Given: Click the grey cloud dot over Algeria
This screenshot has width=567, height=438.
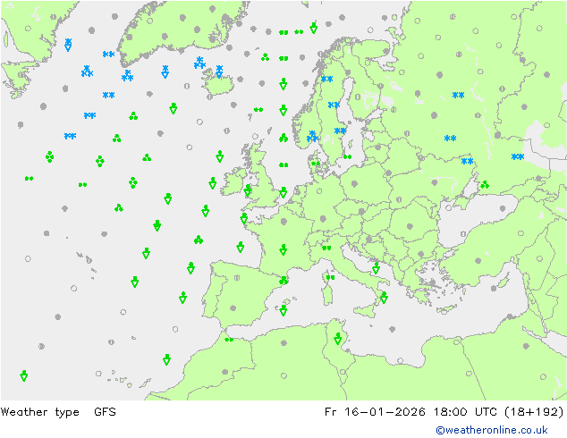Looking at the screenshot, I should click(283, 342).
